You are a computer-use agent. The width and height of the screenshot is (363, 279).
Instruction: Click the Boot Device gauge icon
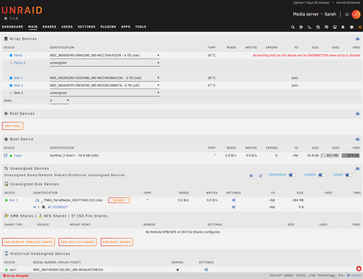tap(358, 139)
